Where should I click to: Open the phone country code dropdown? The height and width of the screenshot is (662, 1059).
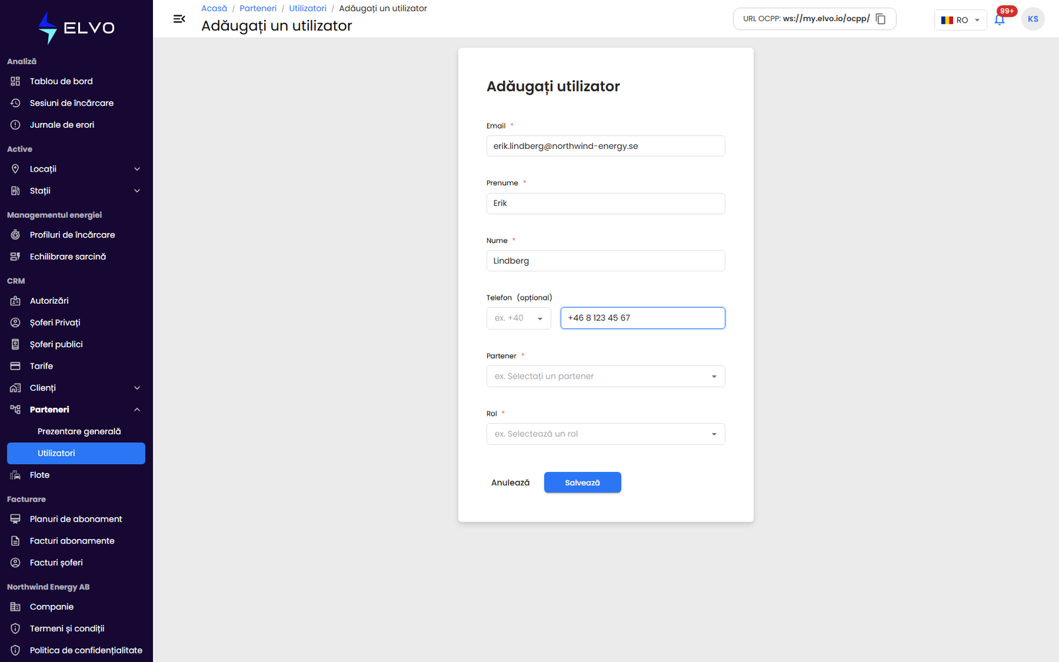[x=519, y=318]
